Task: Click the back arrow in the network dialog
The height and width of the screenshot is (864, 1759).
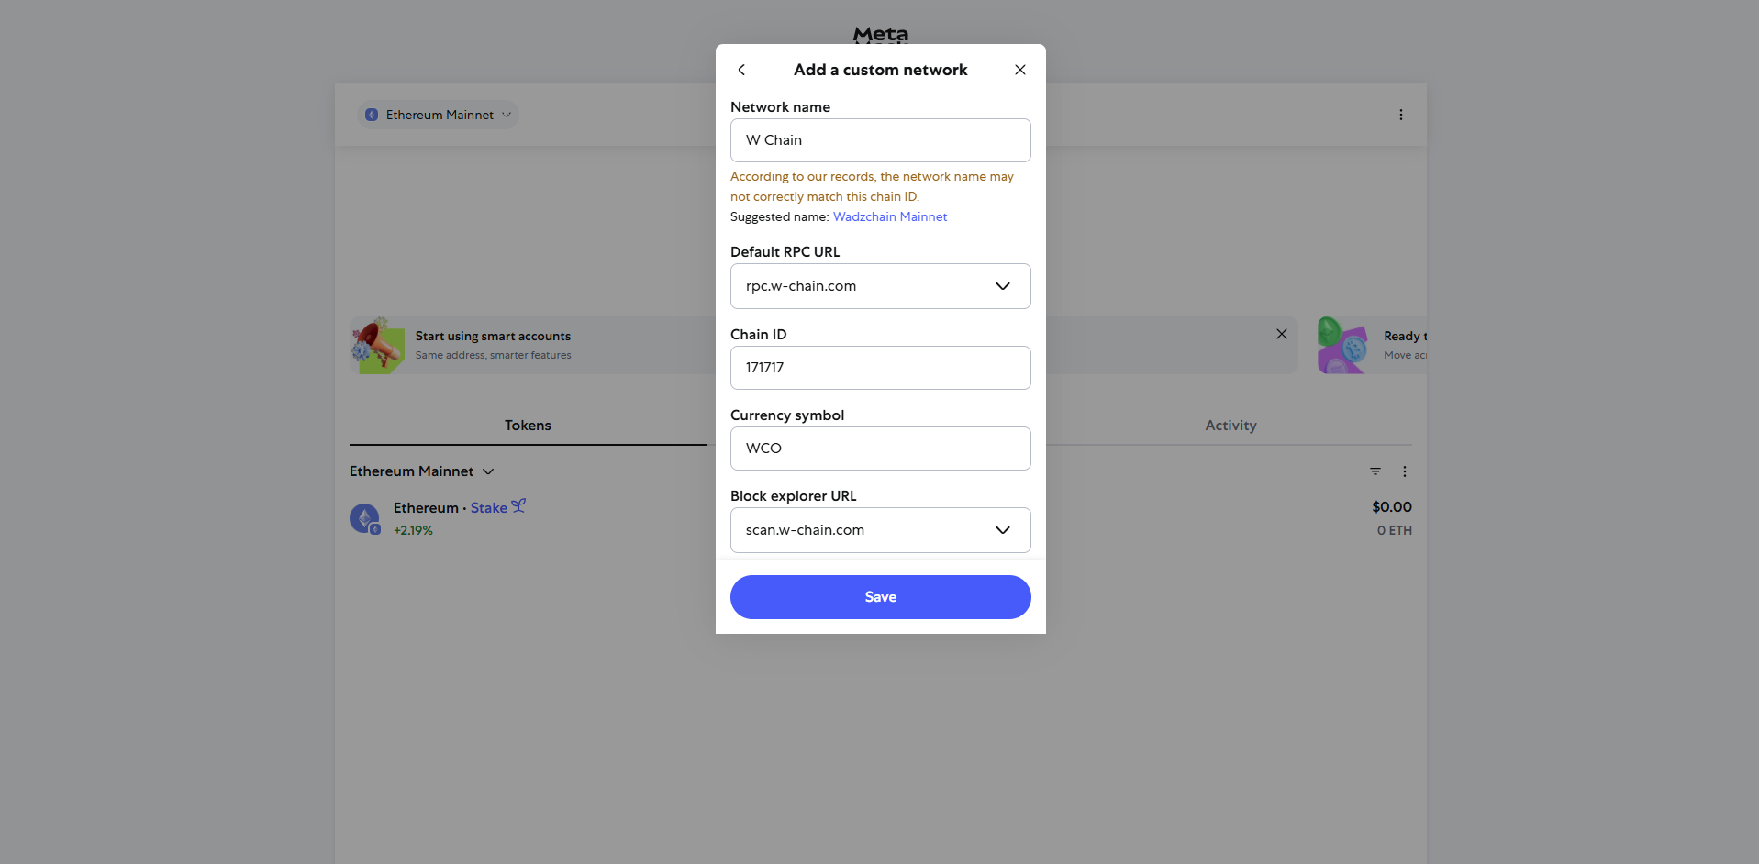Action: [741, 70]
